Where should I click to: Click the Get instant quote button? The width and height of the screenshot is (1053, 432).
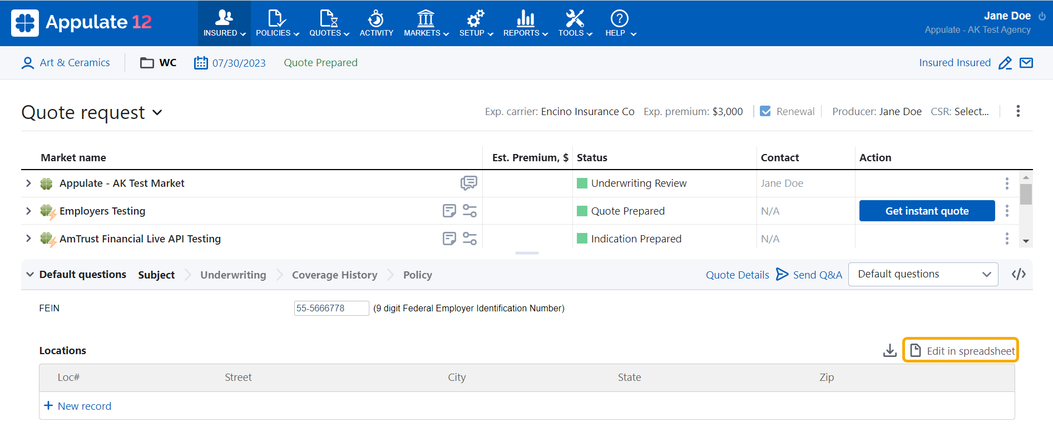(x=927, y=211)
